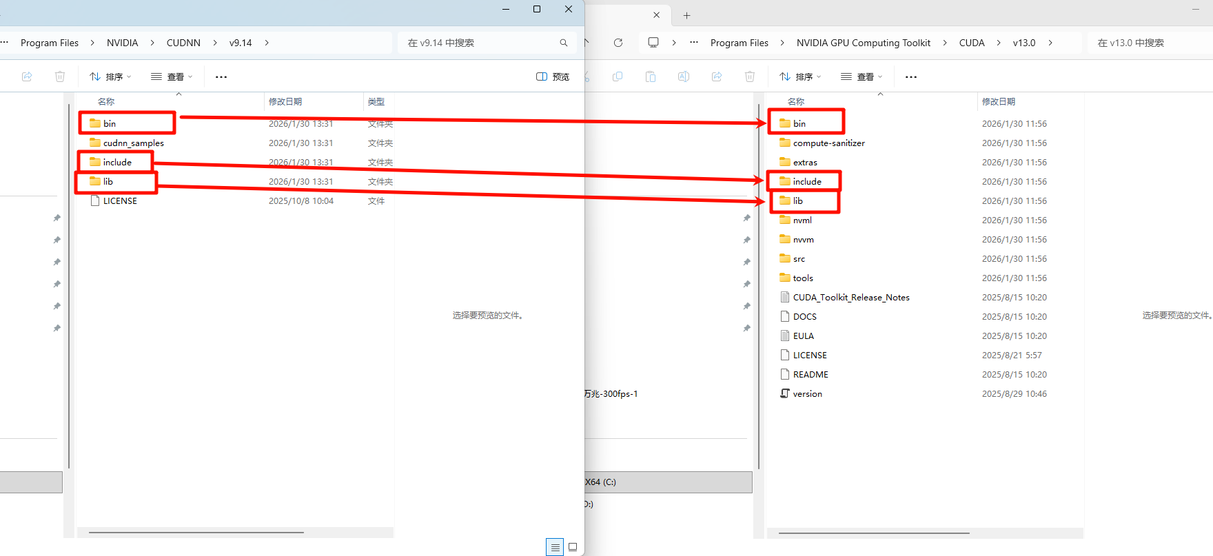Select the README file

[811, 374]
